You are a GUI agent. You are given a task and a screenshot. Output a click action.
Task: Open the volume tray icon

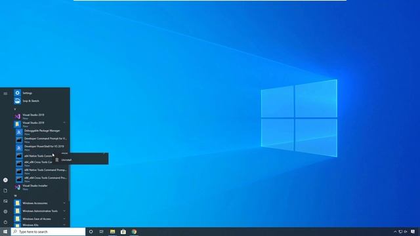click(406, 231)
